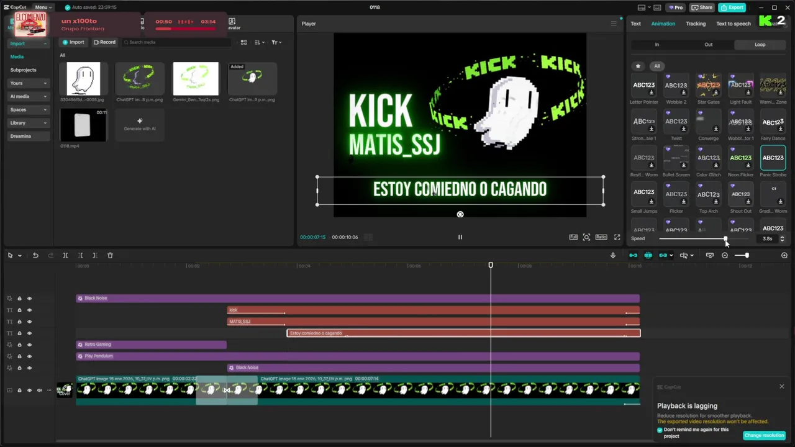Hide the top Black Noise effect track

point(29,299)
